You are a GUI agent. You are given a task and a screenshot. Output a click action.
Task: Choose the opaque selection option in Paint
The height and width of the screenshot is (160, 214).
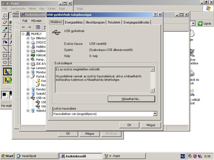(x=7, y=71)
